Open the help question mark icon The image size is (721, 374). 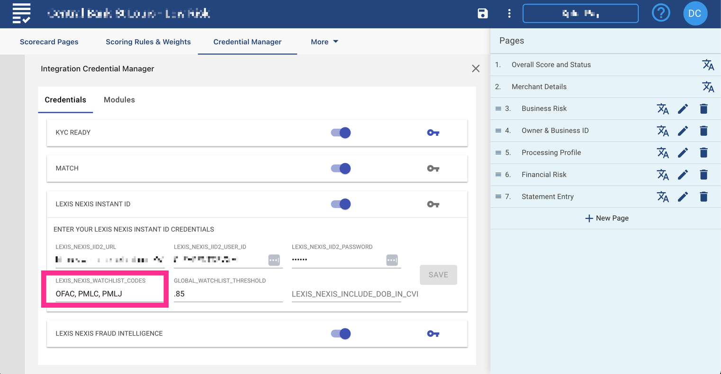[661, 13]
